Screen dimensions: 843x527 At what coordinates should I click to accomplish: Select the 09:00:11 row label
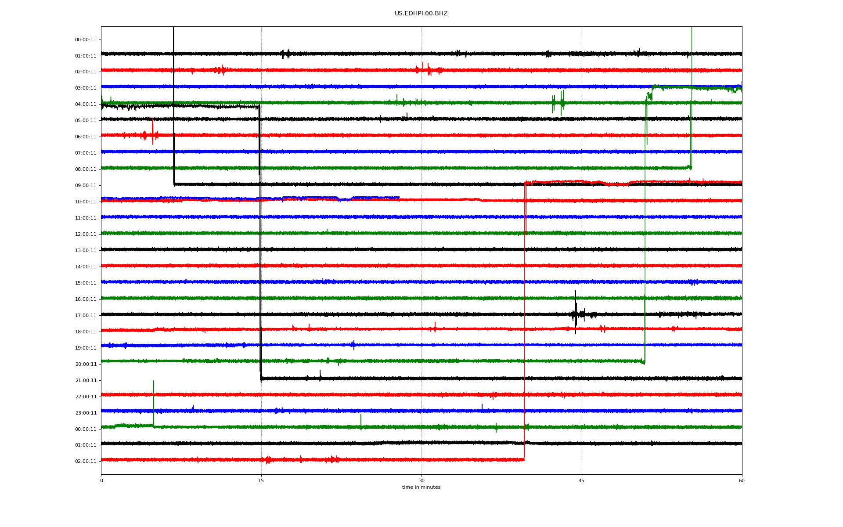coord(86,185)
